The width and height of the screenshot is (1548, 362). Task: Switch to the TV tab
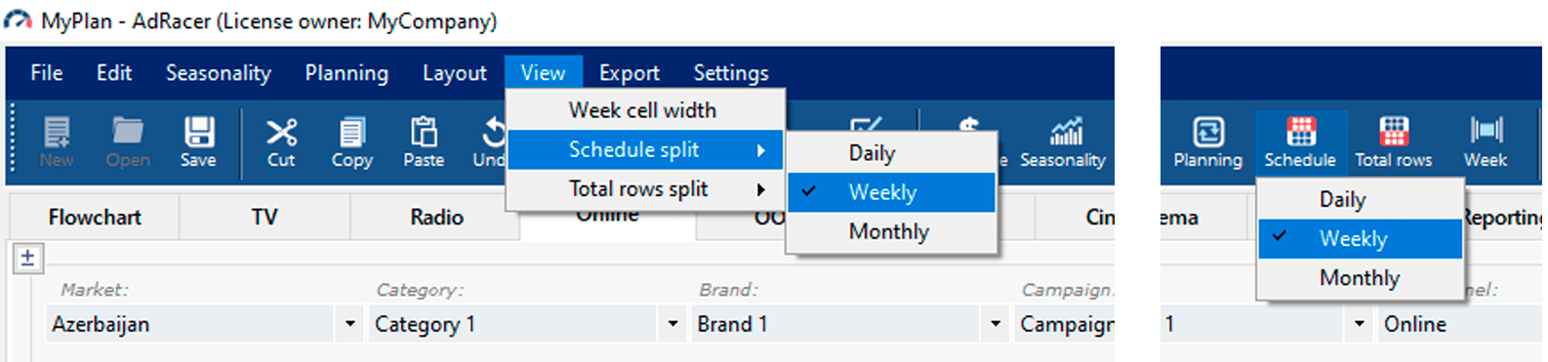pos(265,217)
